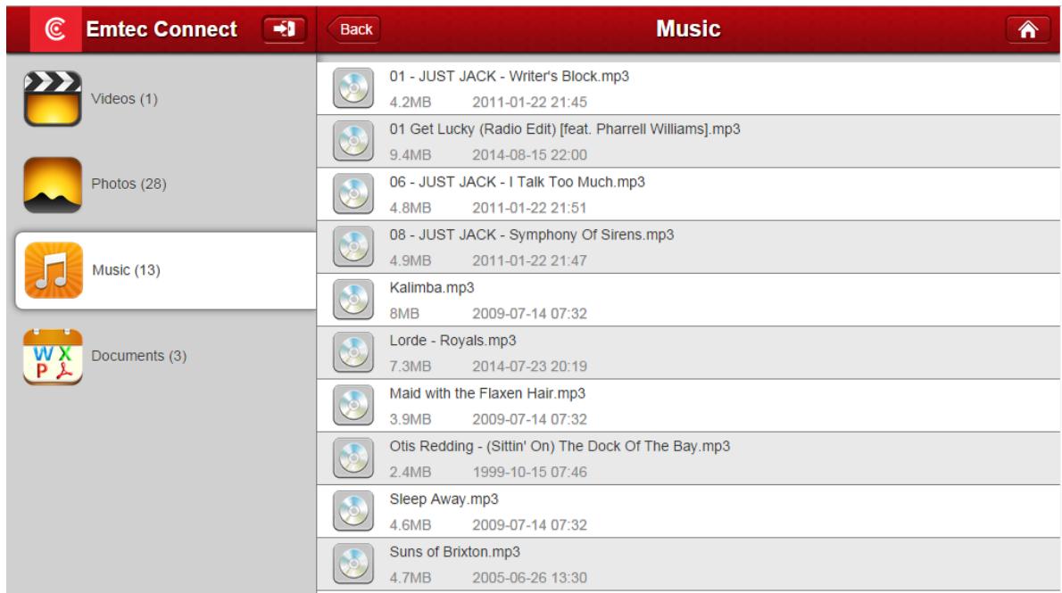Click the logout icon beside Emtec Connect
Image resolution: width=1062 pixels, height=593 pixels.
(285, 29)
